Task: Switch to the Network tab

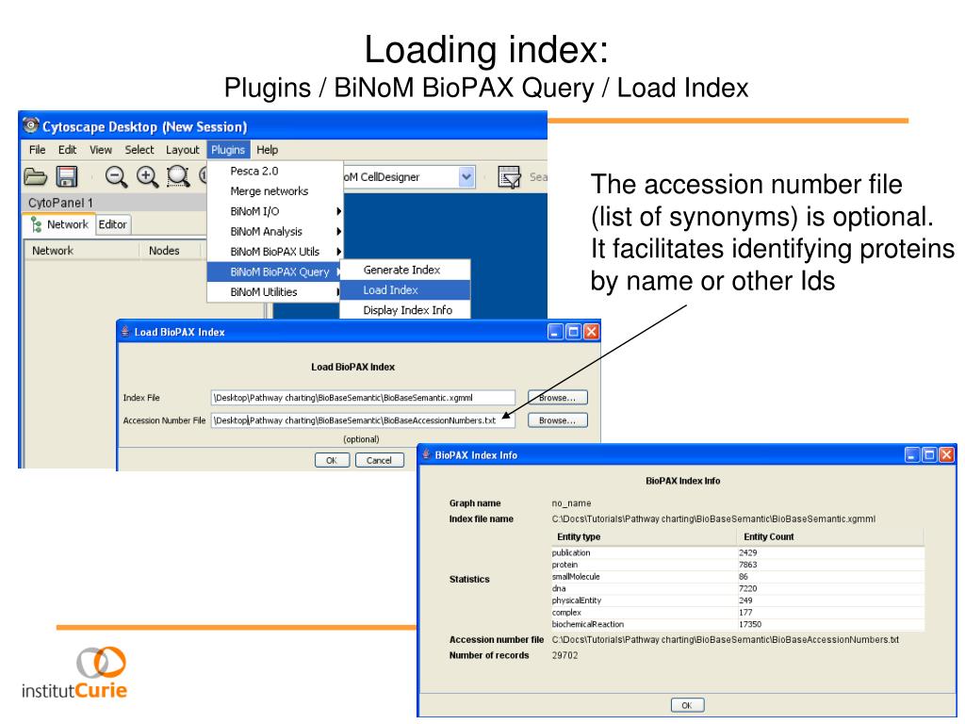Action: point(59,224)
